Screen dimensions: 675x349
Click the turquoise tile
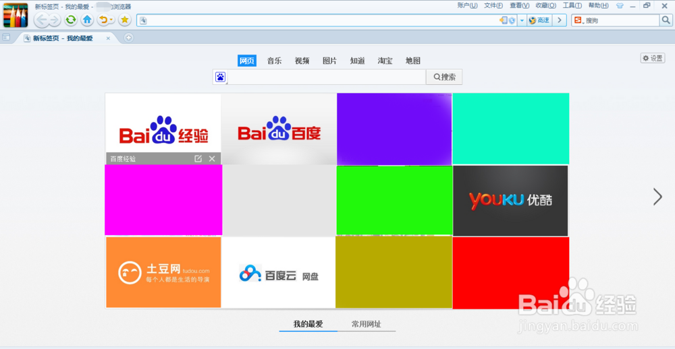point(511,129)
